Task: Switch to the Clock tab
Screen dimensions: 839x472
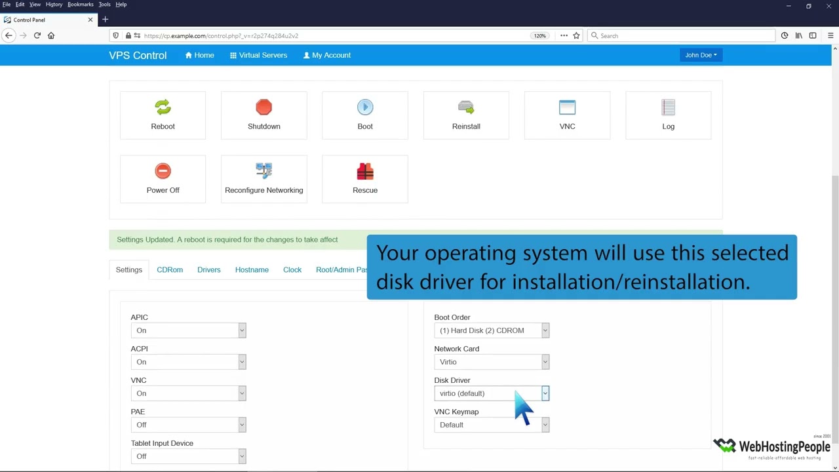Action: (x=292, y=270)
